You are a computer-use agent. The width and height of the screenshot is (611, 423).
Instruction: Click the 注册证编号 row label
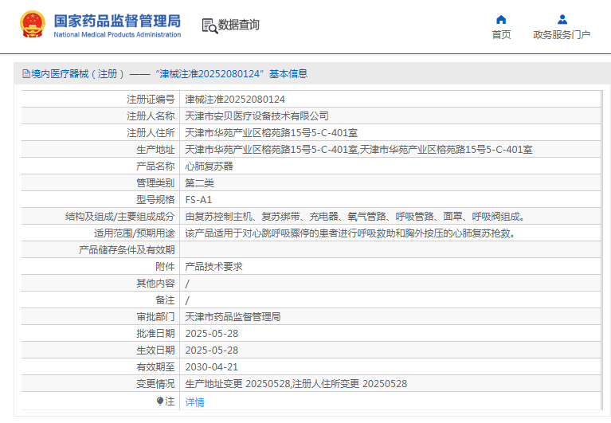(151, 100)
